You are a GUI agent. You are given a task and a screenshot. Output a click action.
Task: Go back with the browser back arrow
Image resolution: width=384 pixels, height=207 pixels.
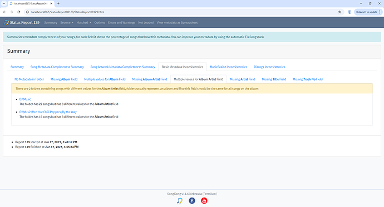coord(4,12)
